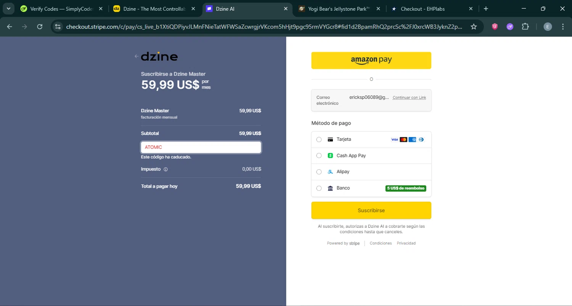Image resolution: width=572 pixels, height=306 pixels.
Task: Select the Cash App Pay radio button
Action: [x=319, y=156]
